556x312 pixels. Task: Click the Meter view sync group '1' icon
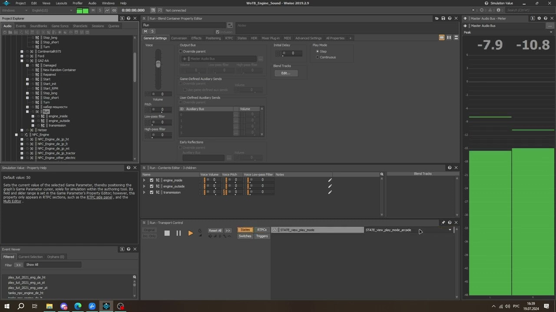[533, 18]
